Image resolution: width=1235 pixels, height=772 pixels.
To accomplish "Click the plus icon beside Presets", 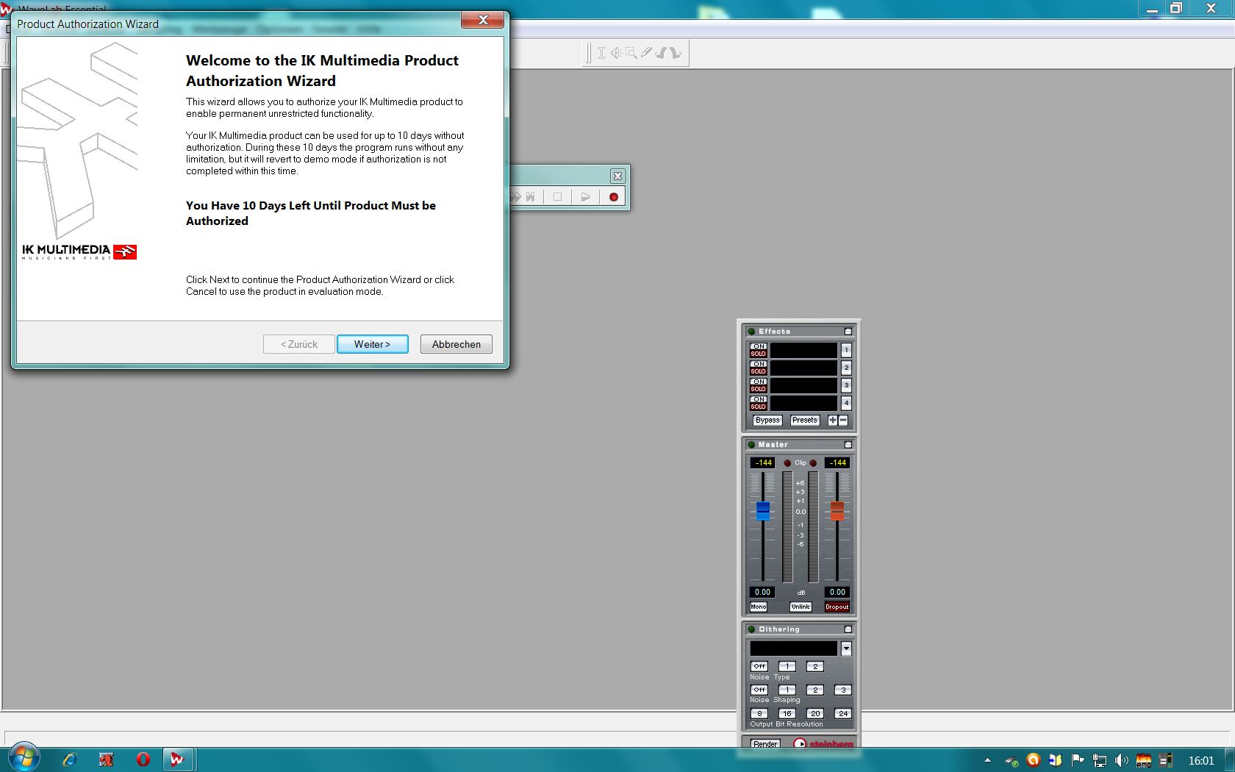I will 833,421.
